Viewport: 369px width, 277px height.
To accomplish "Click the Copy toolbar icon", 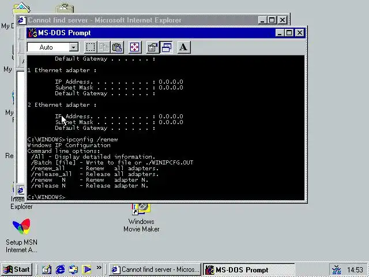I will tap(104, 47).
